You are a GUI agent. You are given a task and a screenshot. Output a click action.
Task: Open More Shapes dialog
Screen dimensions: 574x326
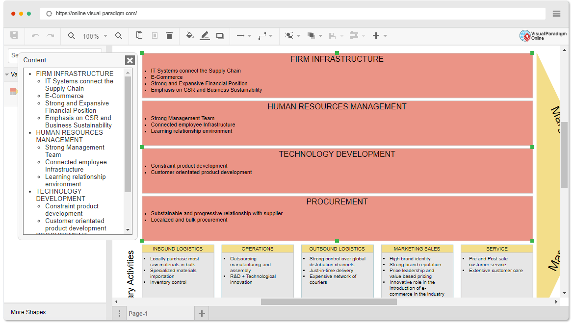(x=31, y=312)
